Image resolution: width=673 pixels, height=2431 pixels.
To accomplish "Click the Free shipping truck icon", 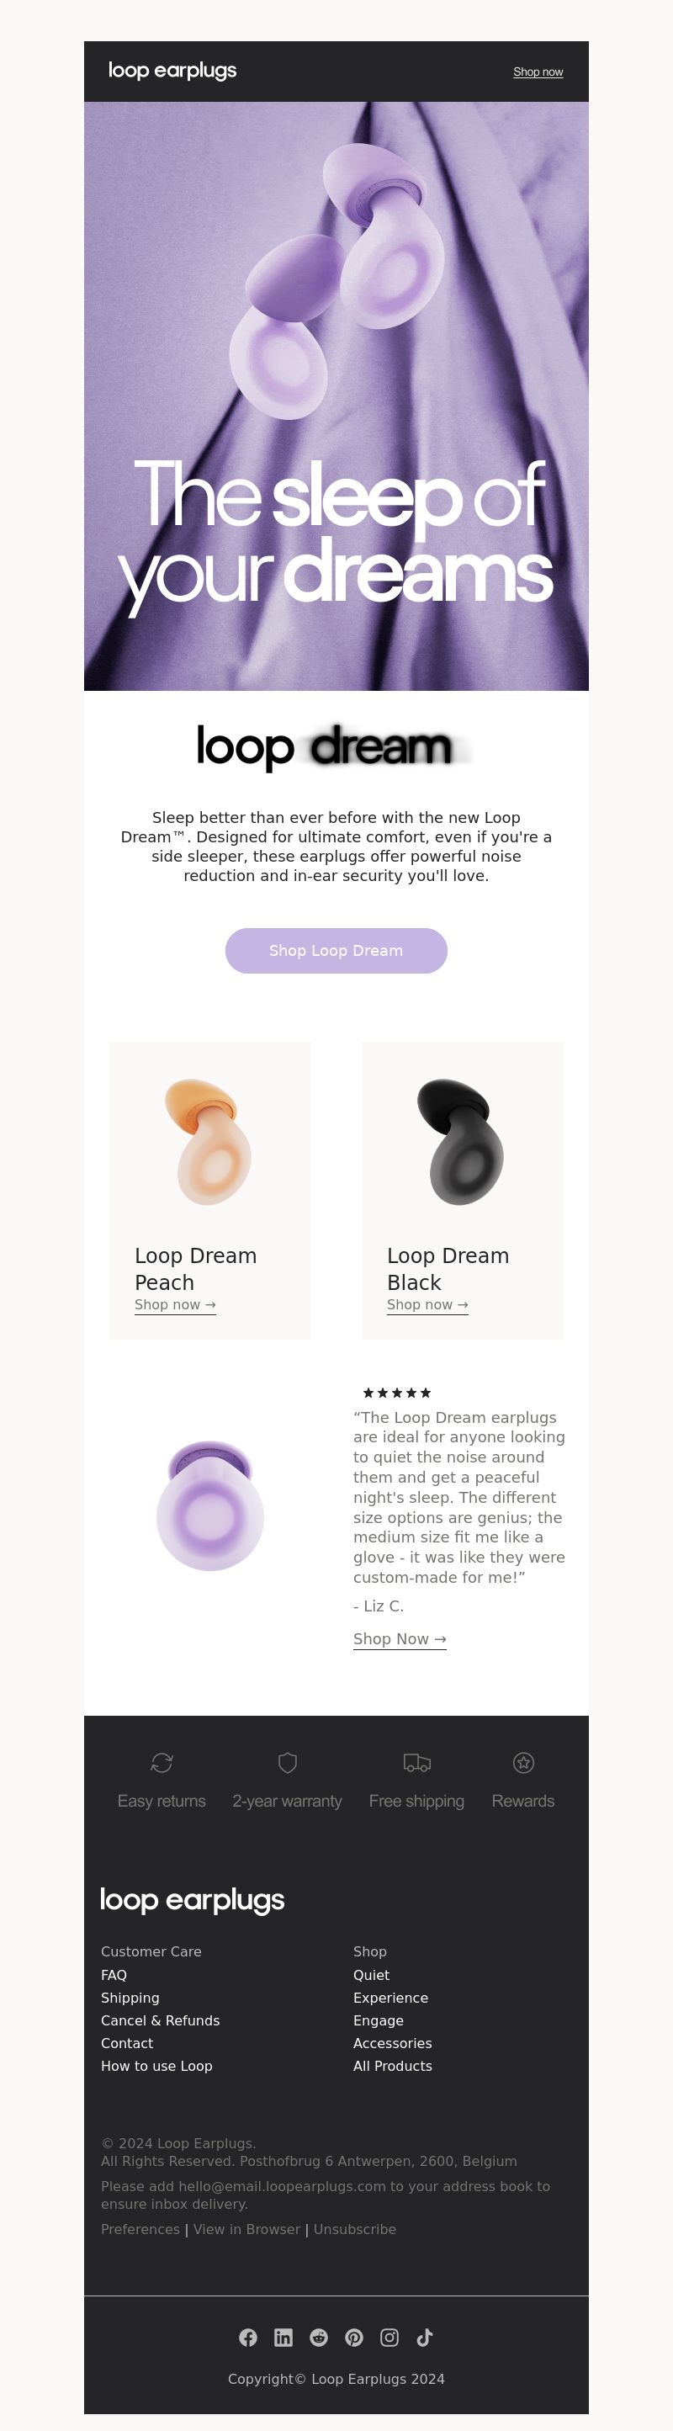I will coord(416,1762).
